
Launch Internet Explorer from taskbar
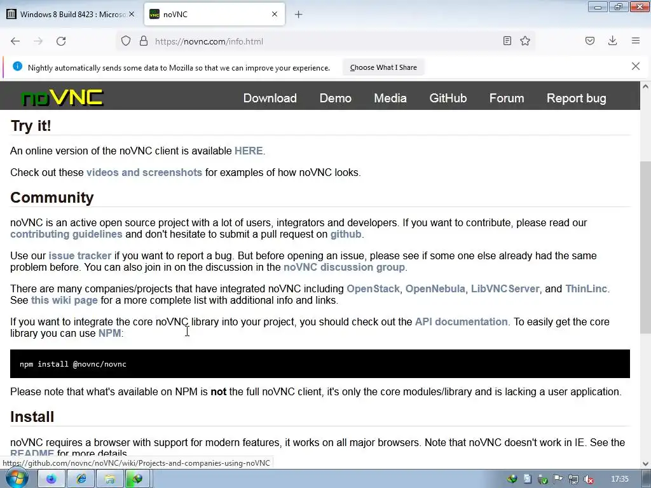click(81, 479)
